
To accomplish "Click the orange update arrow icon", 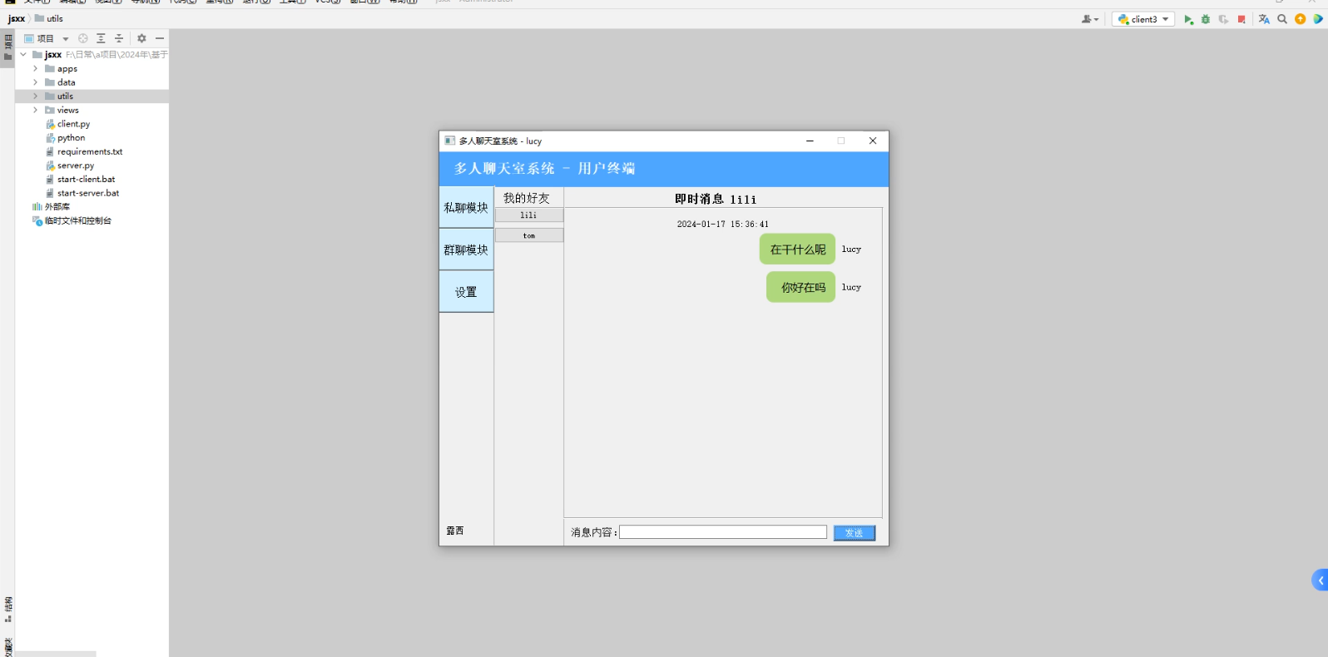I will [1300, 19].
